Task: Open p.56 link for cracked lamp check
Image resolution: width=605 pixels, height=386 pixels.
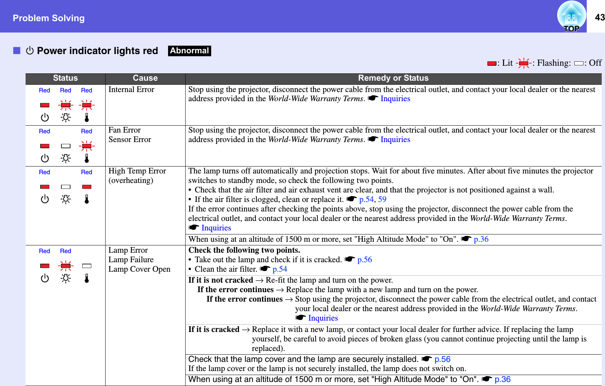Action: 365,260
